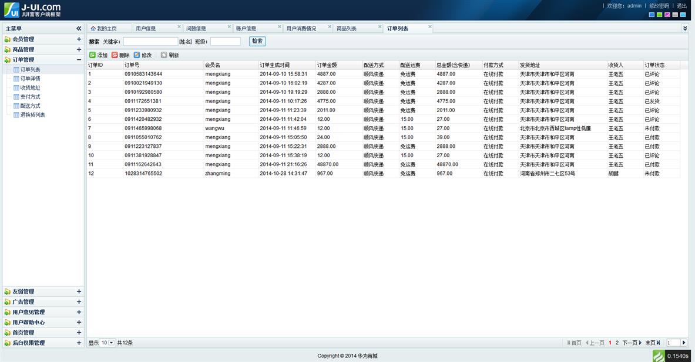Expand the 后台权限管理 menu section
The image size is (695, 362).
pos(79,343)
